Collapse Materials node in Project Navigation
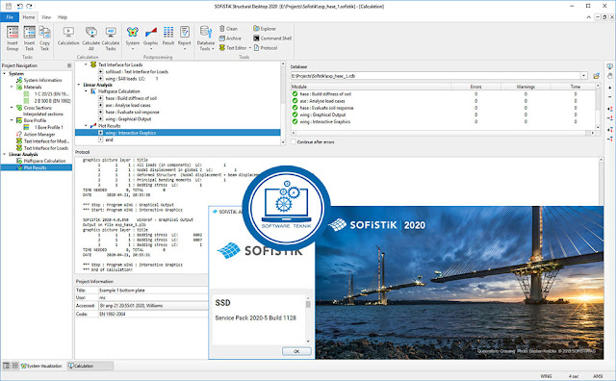Viewport: 616px width, 381px height. coord(12,87)
